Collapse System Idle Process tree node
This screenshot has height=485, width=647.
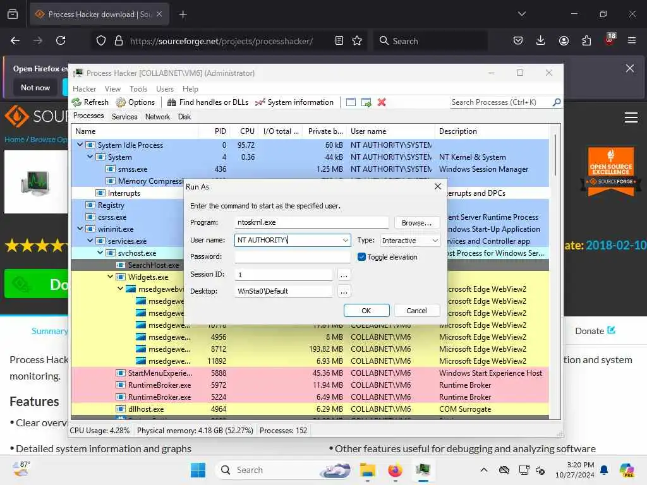click(80, 145)
